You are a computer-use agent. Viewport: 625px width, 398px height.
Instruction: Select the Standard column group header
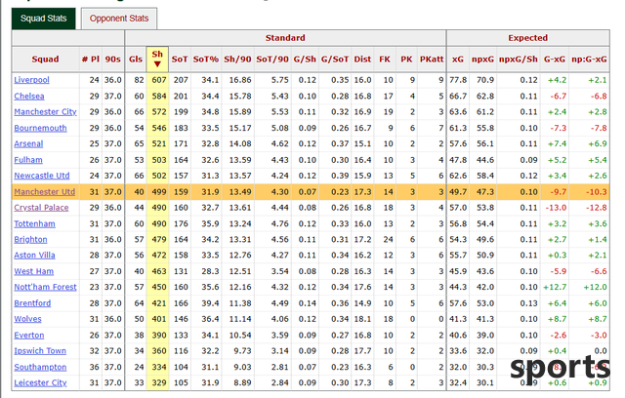[285, 38]
